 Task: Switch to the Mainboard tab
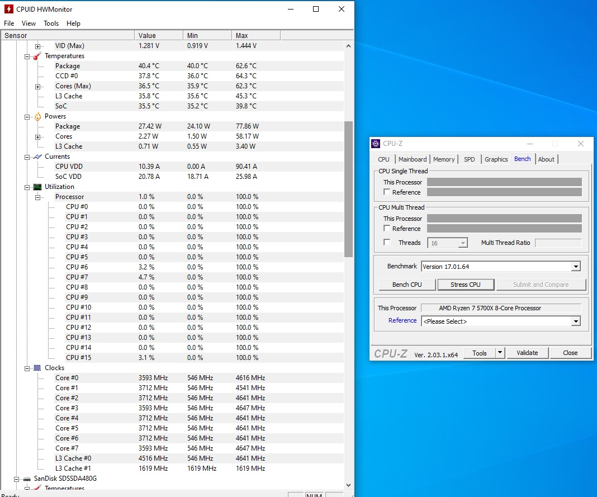[x=413, y=159]
